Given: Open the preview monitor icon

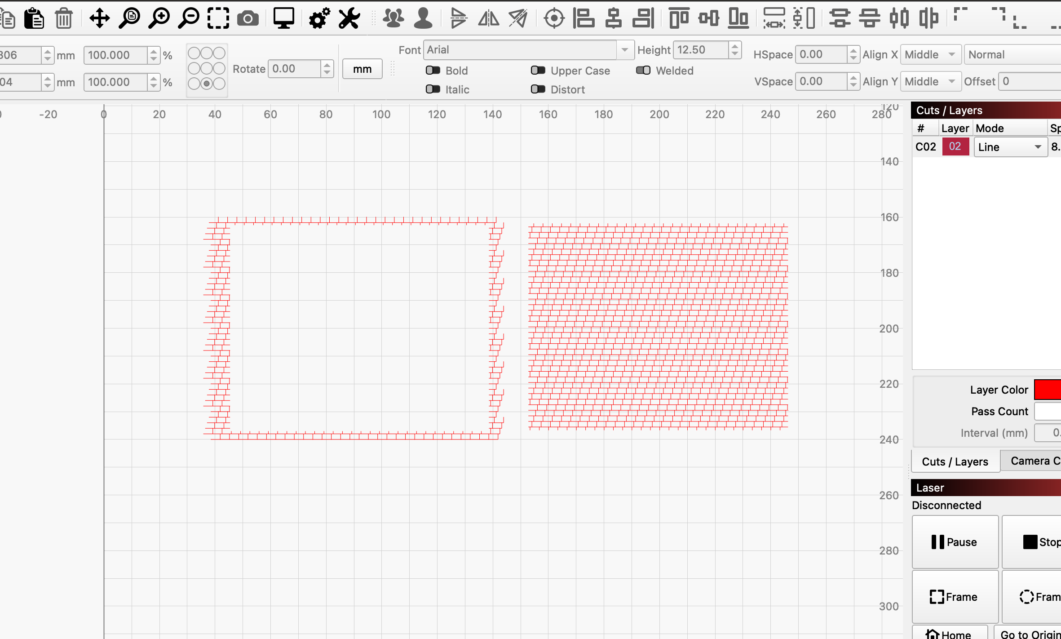Looking at the screenshot, I should click(x=283, y=18).
